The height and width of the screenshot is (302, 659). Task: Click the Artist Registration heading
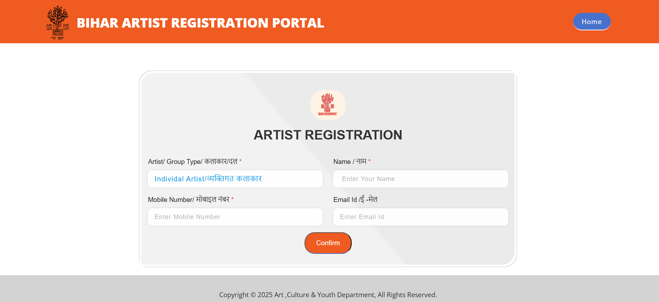coord(328,135)
